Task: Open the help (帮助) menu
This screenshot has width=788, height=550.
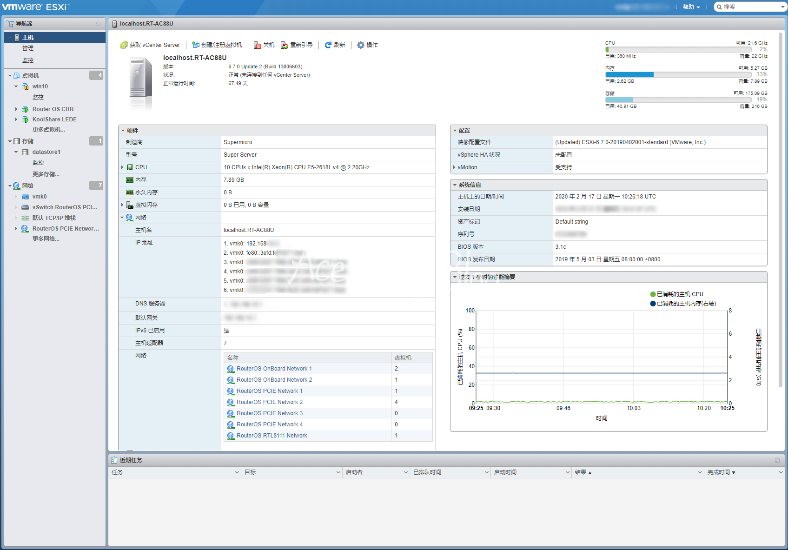Action: [x=691, y=7]
